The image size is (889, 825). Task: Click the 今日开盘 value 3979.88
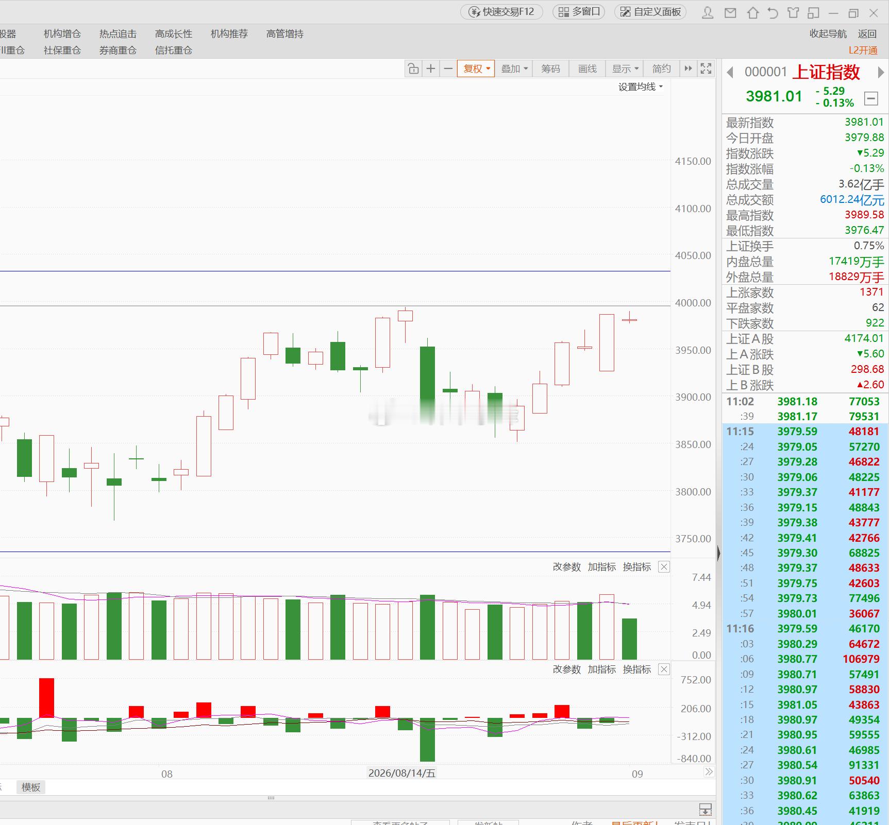click(864, 137)
